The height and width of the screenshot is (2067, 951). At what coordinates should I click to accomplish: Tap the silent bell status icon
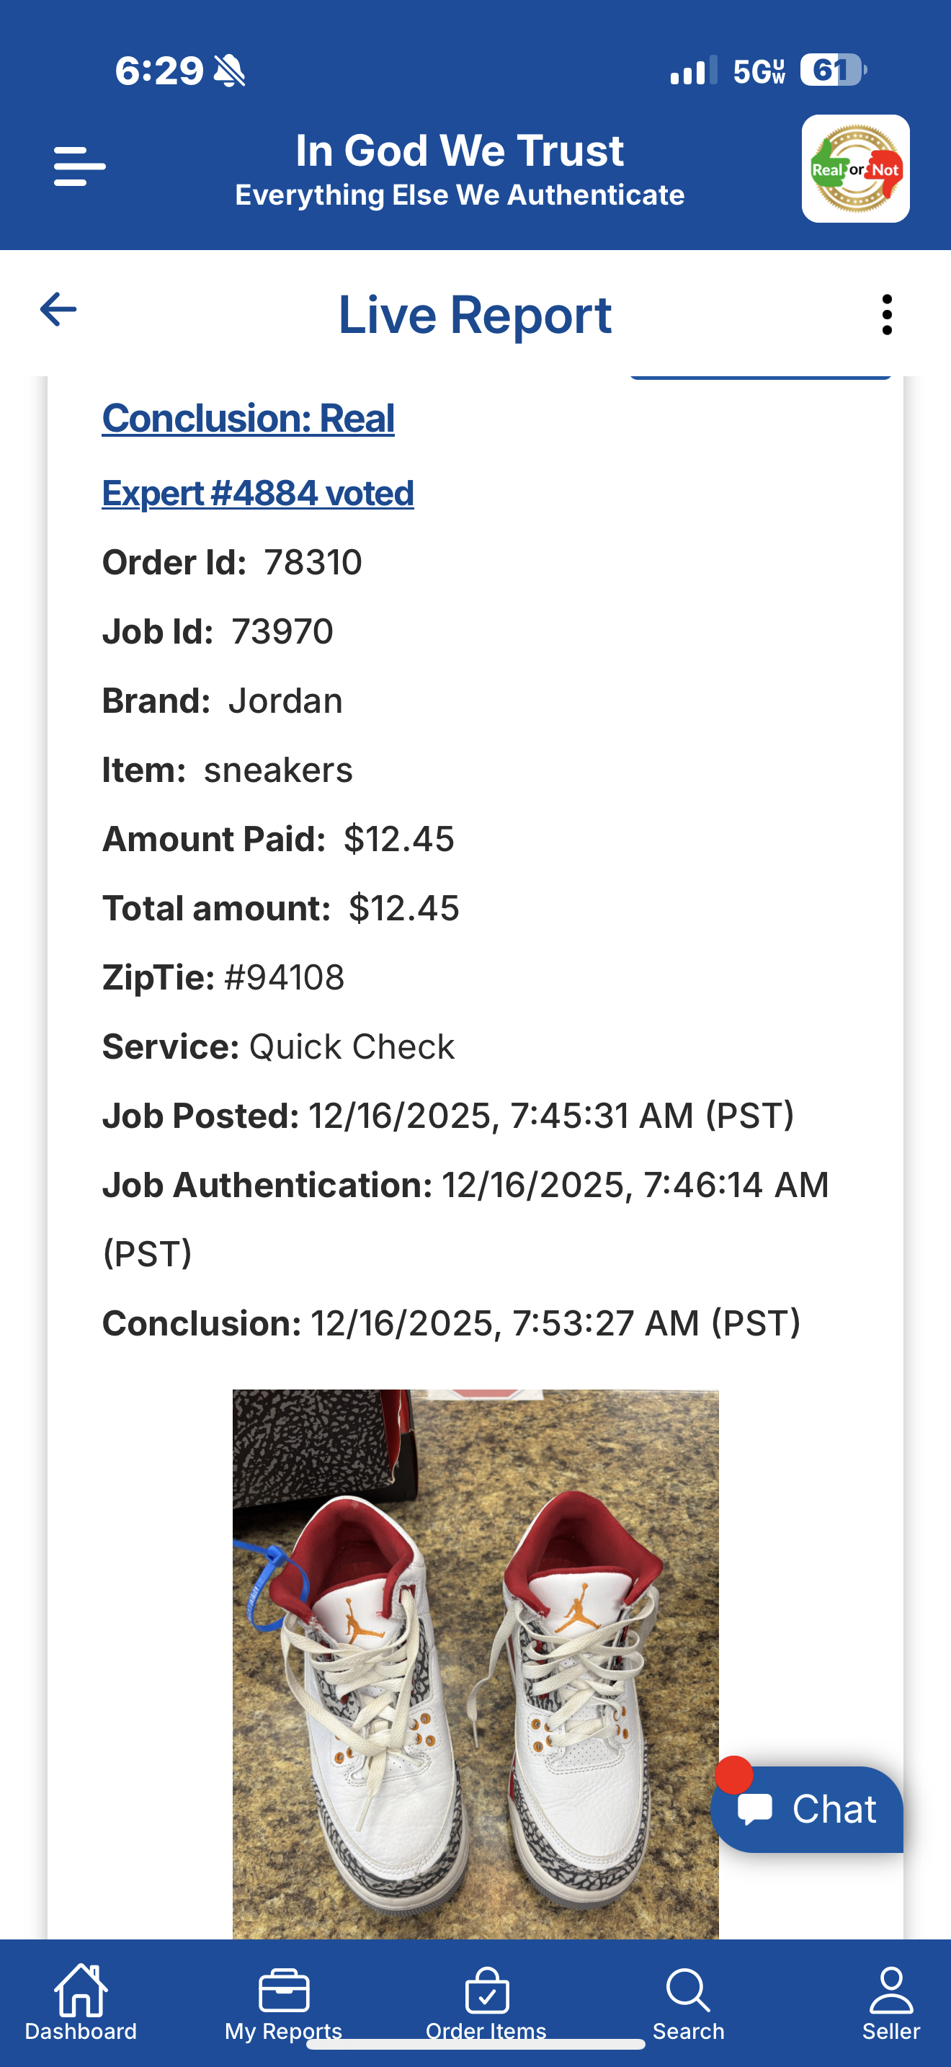229,71
